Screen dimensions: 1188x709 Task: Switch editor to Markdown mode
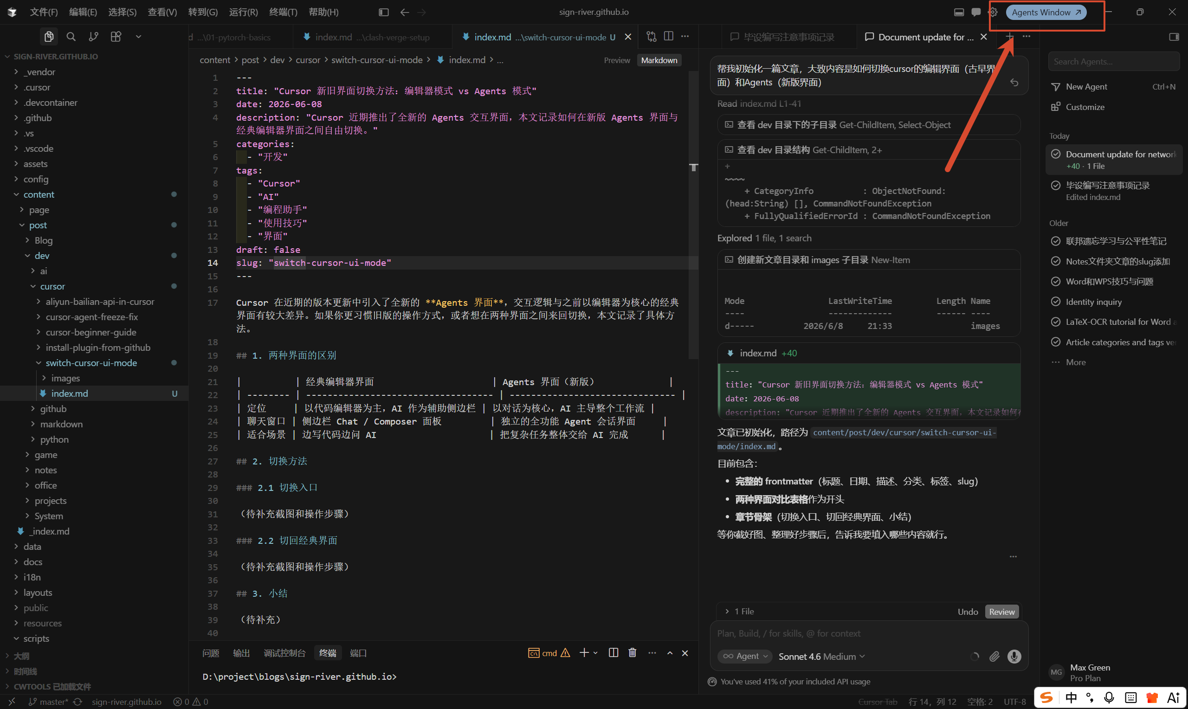[x=659, y=60]
